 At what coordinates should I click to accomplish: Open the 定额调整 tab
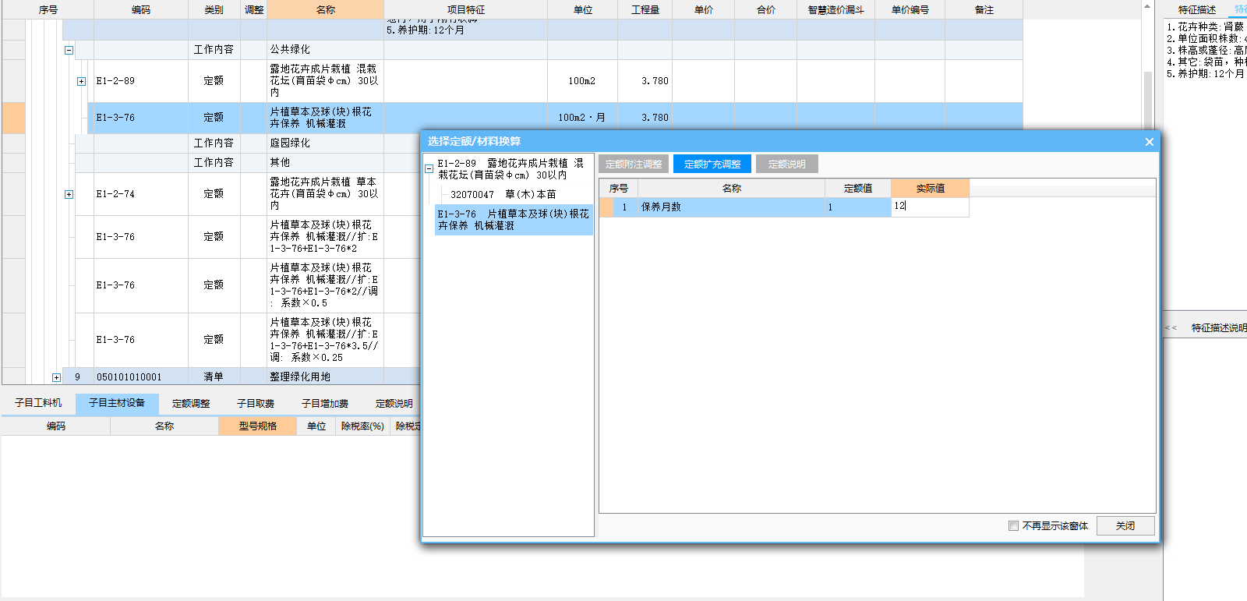pyautogui.click(x=191, y=403)
